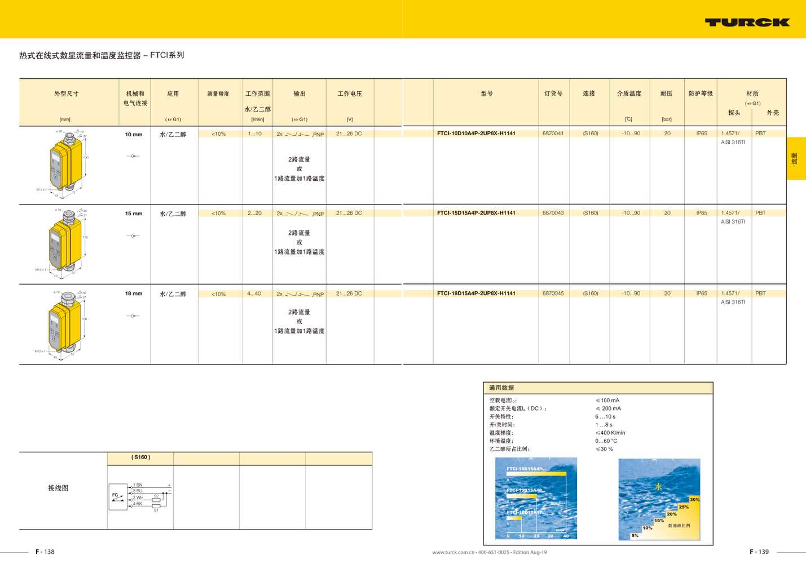The image size is (806, 569).
Task: Click the 15 mm size label
Action: (x=134, y=214)
